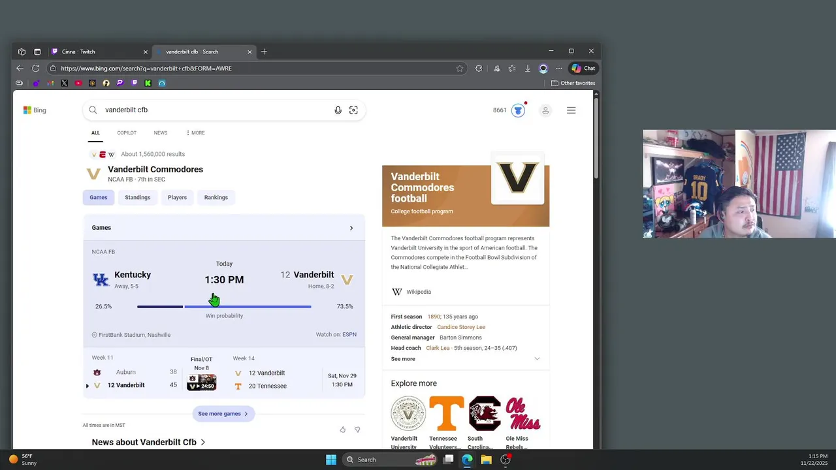Open the Edge Settings and more ellipsis menu

pyautogui.click(x=559, y=68)
